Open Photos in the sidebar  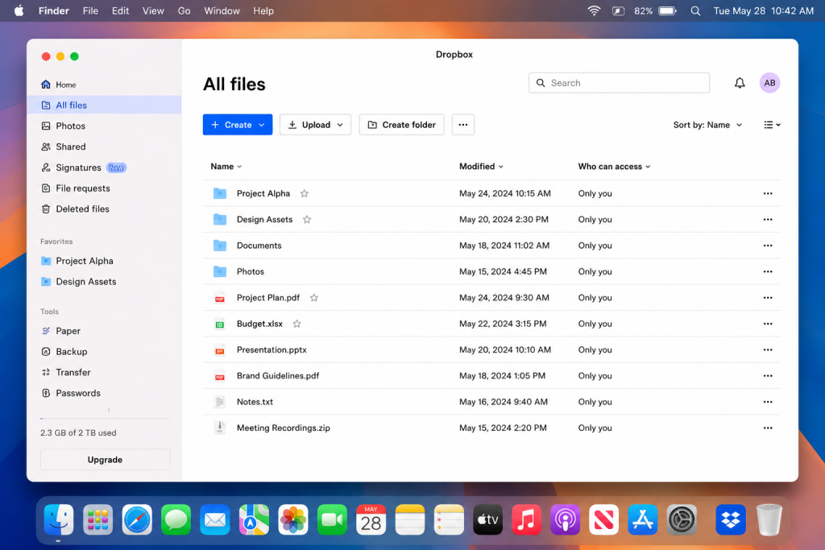point(104,126)
